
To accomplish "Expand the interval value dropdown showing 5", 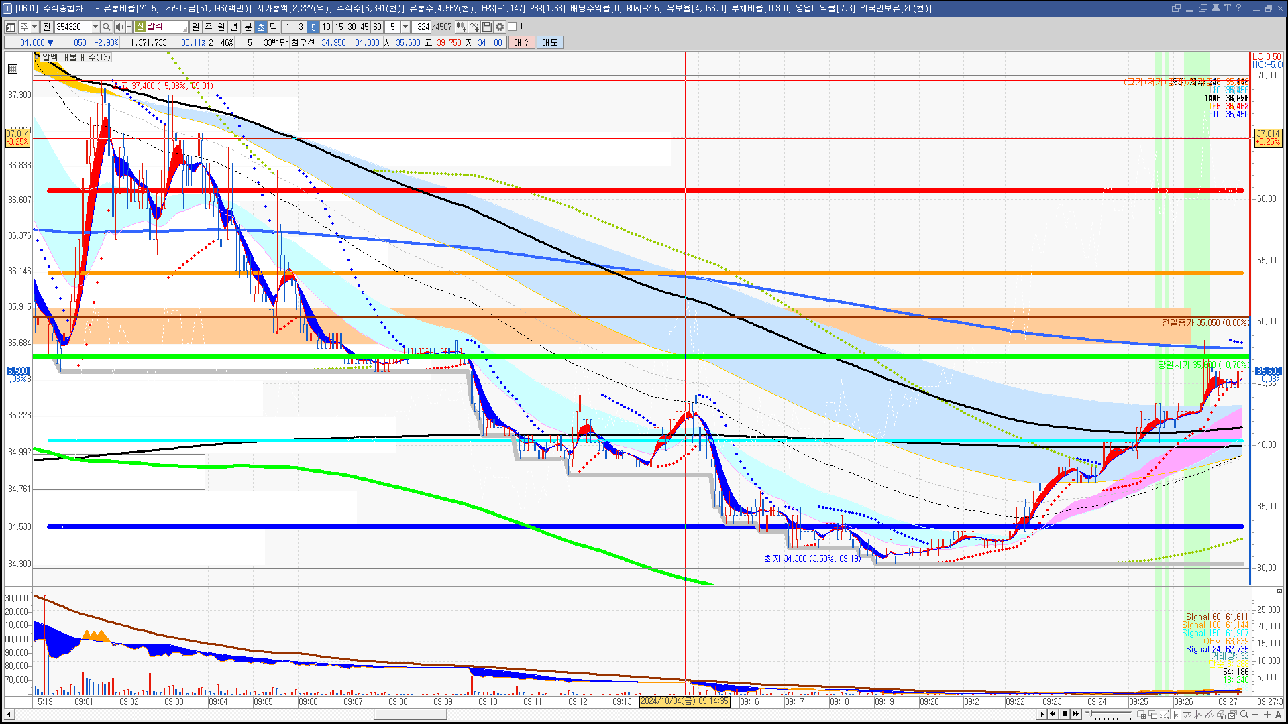I will tap(405, 27).
